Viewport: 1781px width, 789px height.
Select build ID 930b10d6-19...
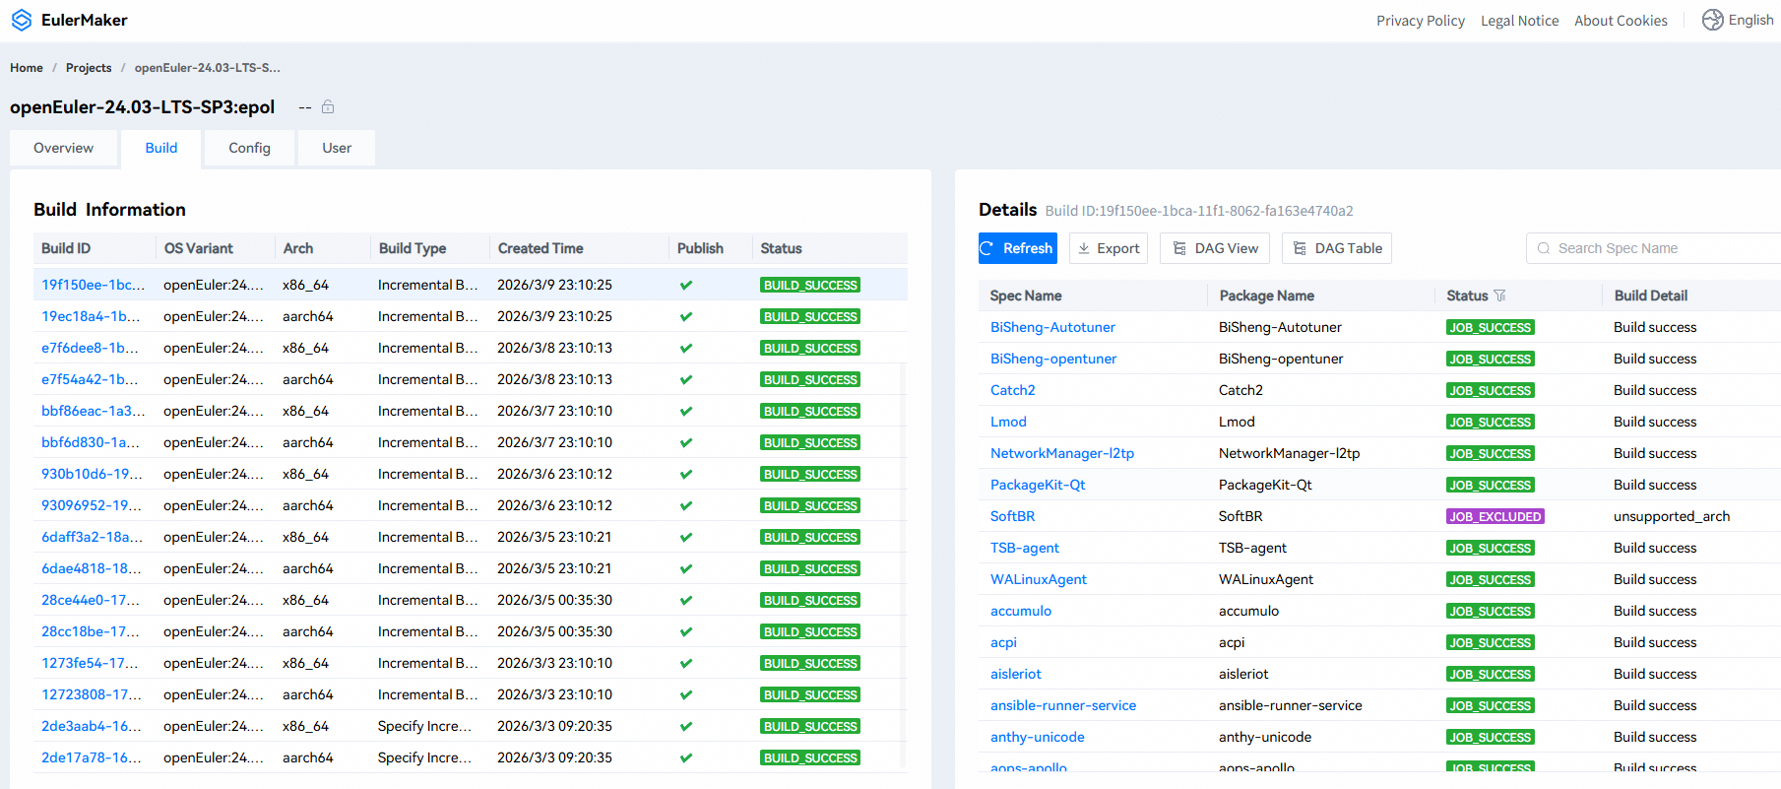pos(92,474)
